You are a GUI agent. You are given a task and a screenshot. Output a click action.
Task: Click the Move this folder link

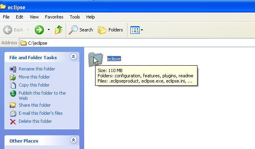coord(34,77)
